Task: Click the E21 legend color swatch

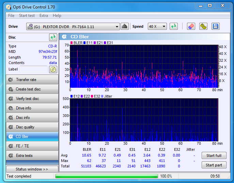Action: point(95,43)
